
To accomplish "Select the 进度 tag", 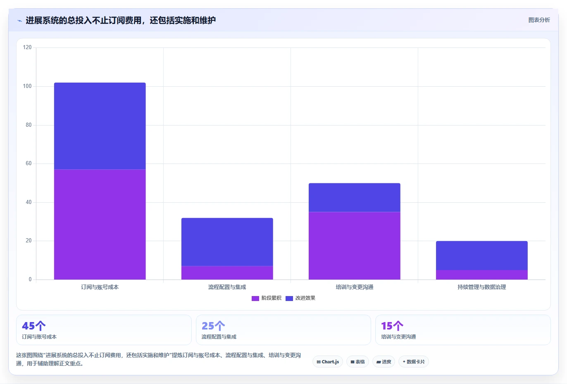I will 384,362.
